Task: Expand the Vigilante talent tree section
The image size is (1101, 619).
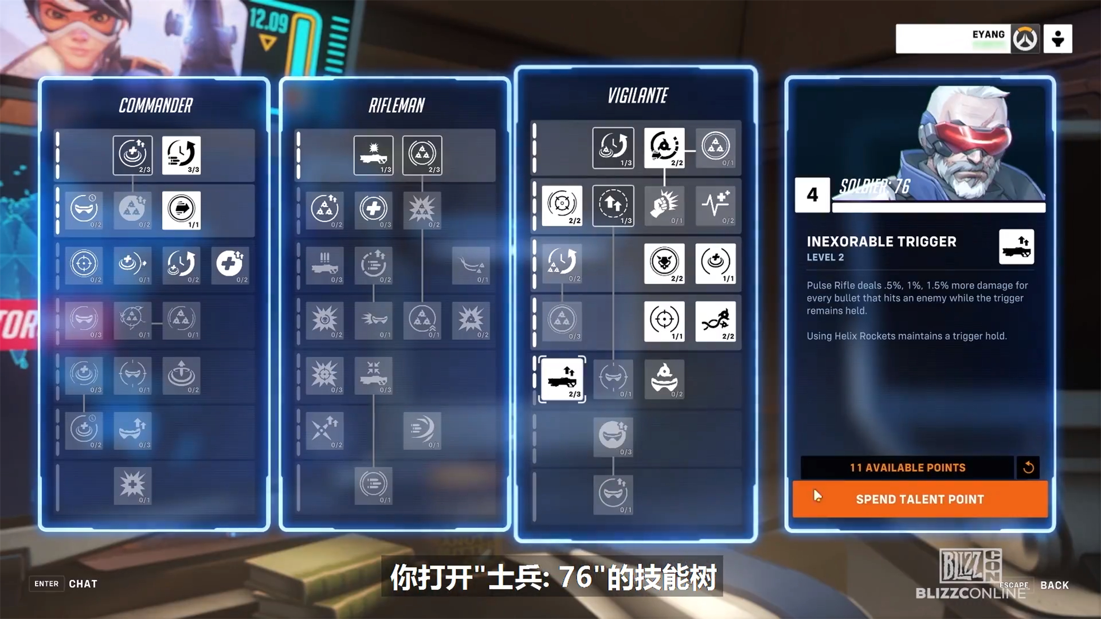Action: (637, 95)
